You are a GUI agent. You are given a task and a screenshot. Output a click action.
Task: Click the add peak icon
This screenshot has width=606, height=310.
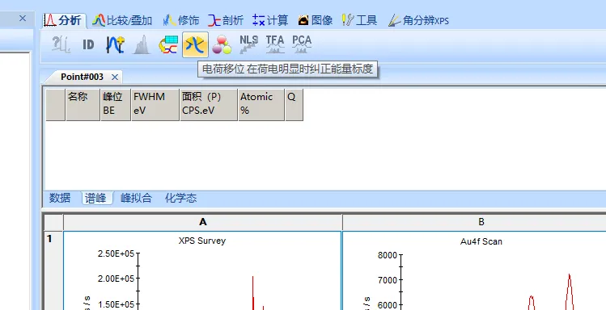[115, 44]
